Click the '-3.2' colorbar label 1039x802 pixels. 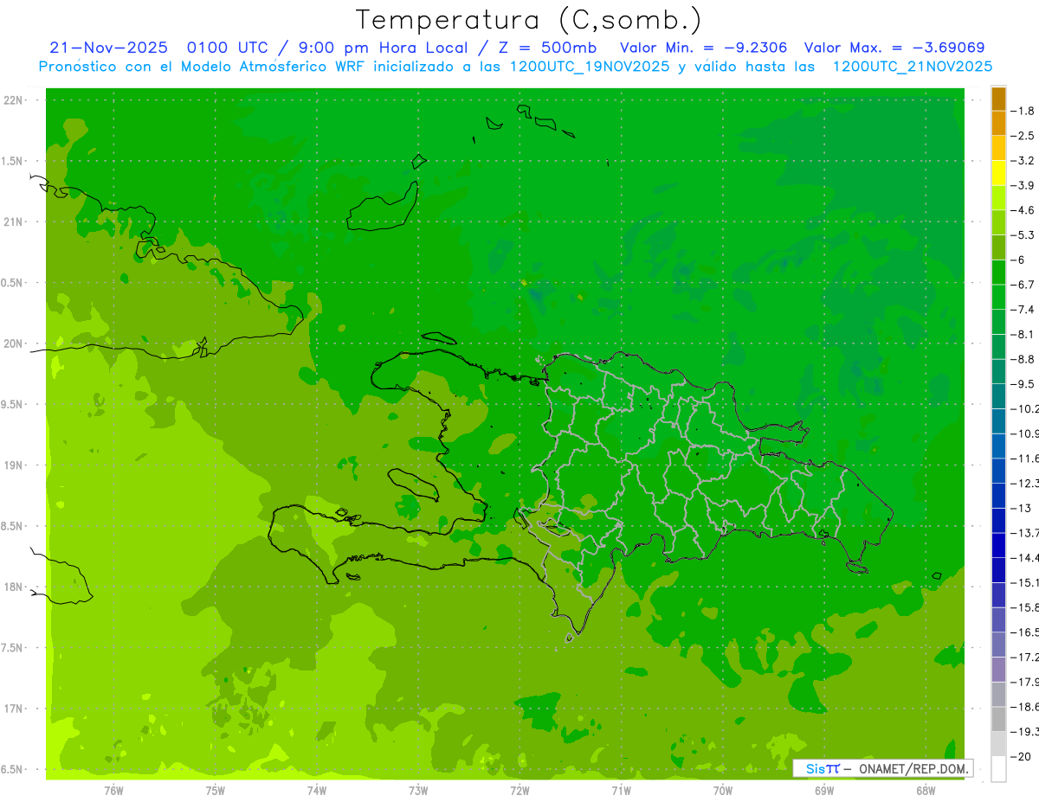1023,161
